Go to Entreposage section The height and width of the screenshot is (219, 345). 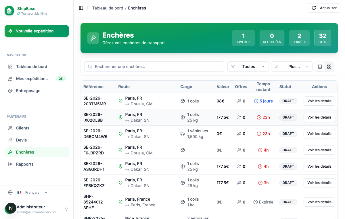pyautogui.click(x=37, y=91)
